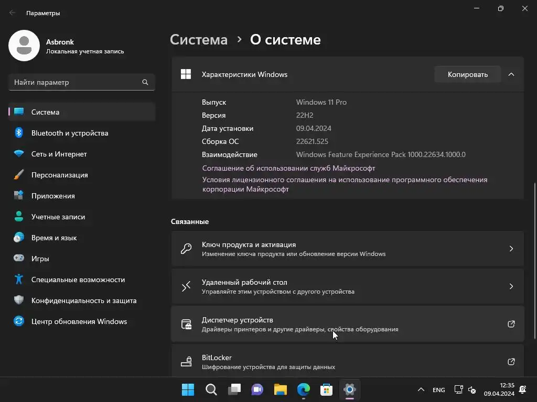537x402 pixels.
Task: Open File Explorer from taskbar
Action: [280, 389]
